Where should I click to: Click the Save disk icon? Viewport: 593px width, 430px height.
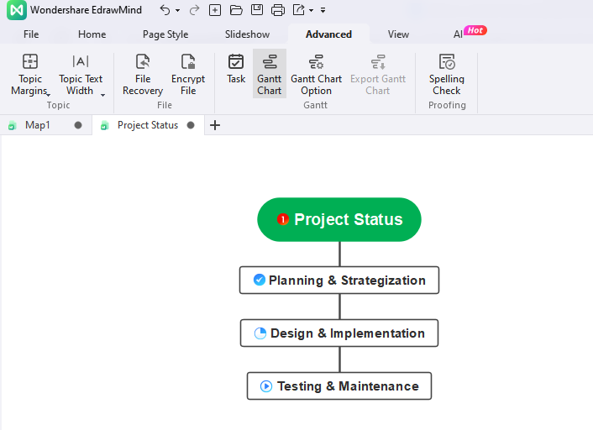(257, 10)
